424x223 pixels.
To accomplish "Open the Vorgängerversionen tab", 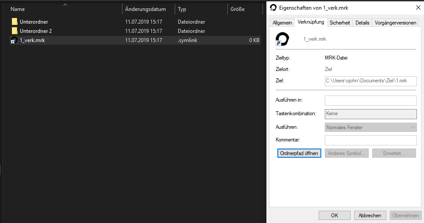I will 395,23.
